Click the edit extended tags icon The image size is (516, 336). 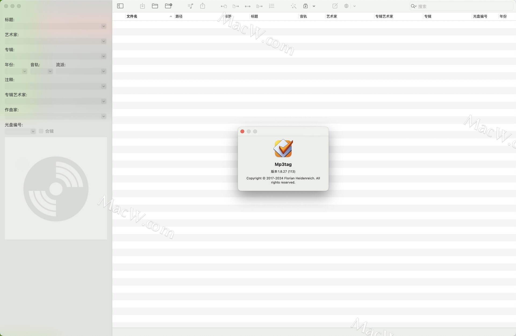335,6
